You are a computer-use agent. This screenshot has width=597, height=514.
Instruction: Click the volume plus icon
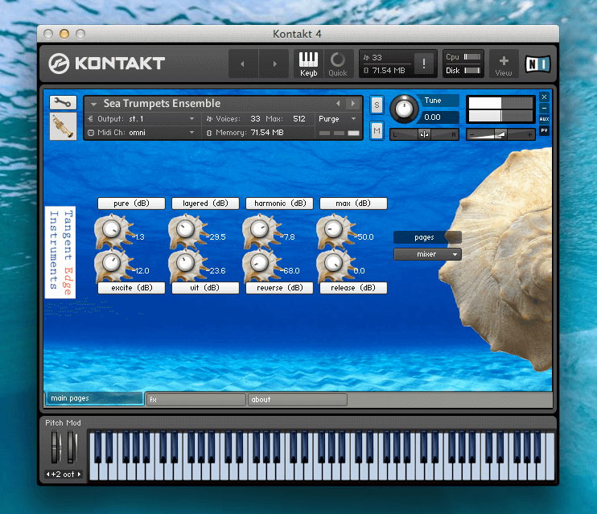[x=529, y=134]
